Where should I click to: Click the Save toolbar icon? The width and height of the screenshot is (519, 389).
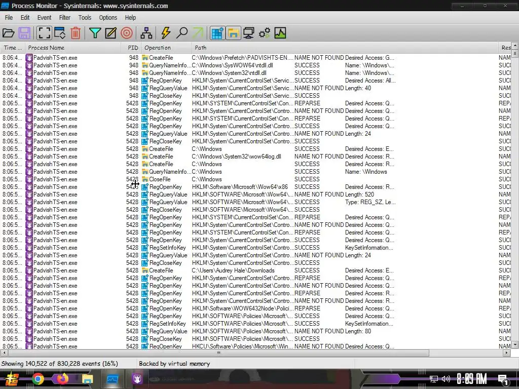tap(24, 33)
